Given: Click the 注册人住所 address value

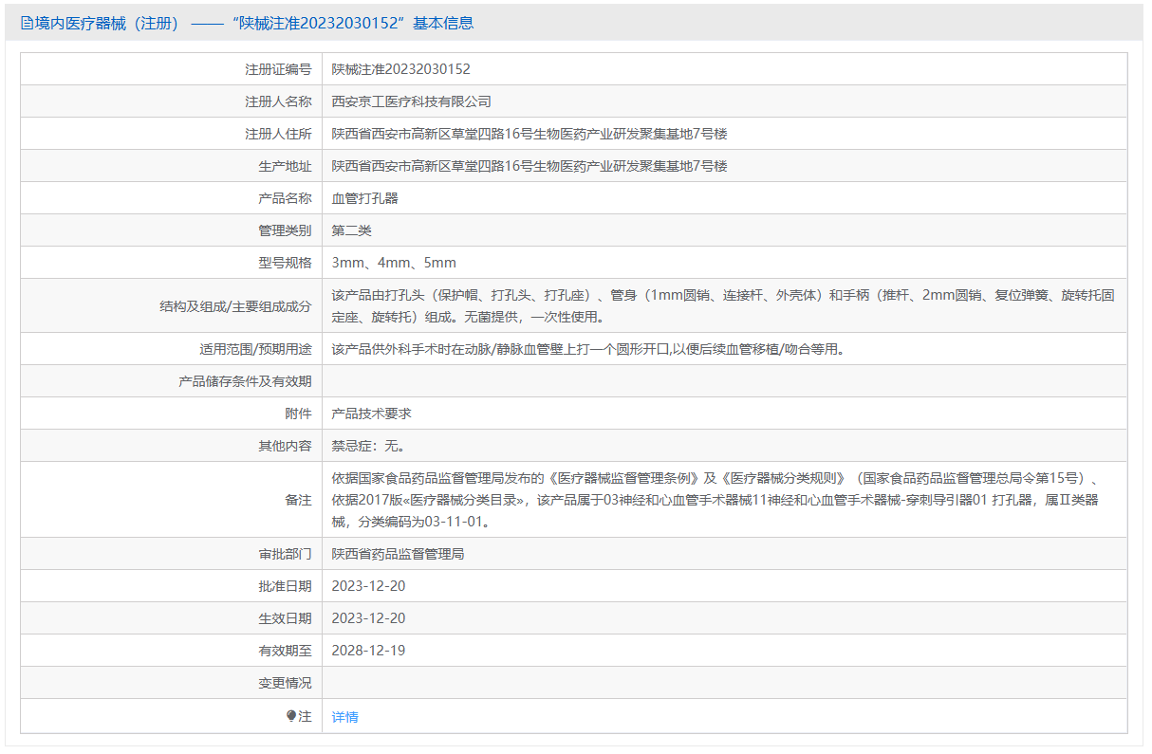Looking at the screenshot, I should point(530,134).
